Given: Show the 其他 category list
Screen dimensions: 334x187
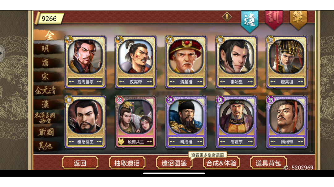Looking at the screenshot, I should [45, 146].
